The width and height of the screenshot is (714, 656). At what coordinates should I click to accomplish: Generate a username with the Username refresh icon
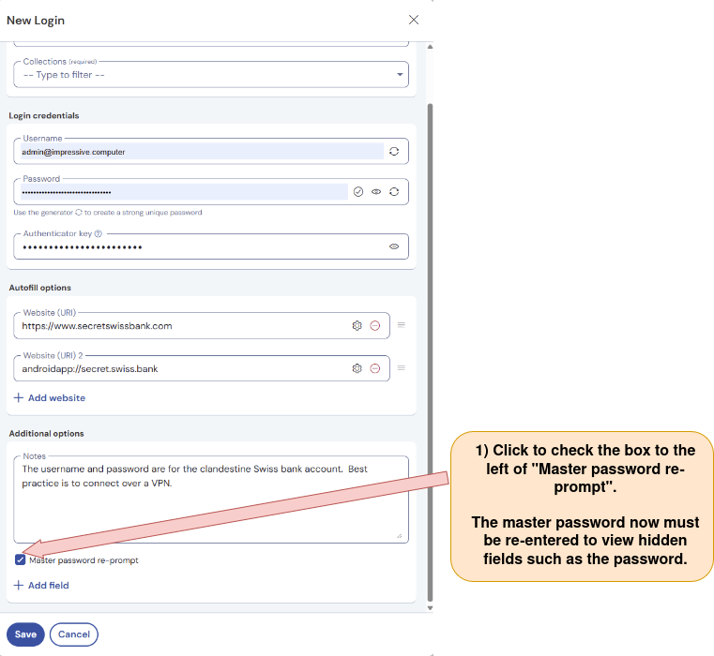tap(394, 152)
